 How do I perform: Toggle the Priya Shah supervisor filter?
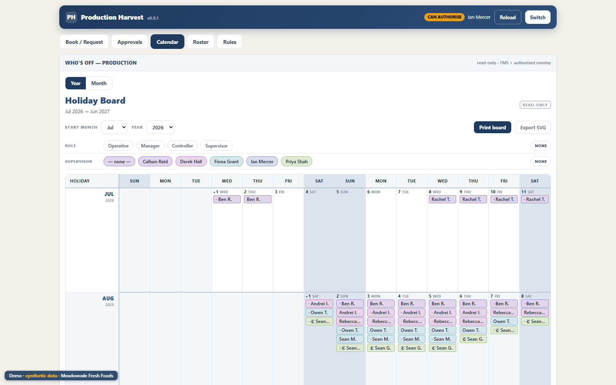coord(297,162)
